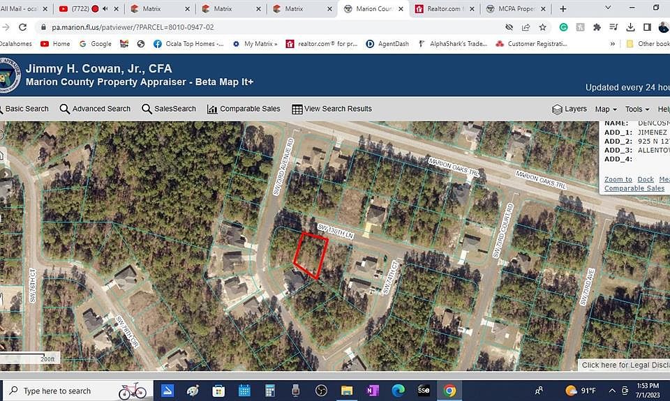Open View Search Results table
670x401 pixels.
[x=332, y=109]
